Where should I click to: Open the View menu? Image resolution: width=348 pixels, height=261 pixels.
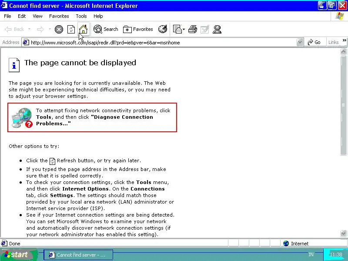pos(37,16)
